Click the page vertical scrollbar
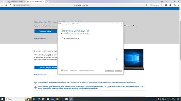This screenshot has width=181, height=101. point(180,40)
